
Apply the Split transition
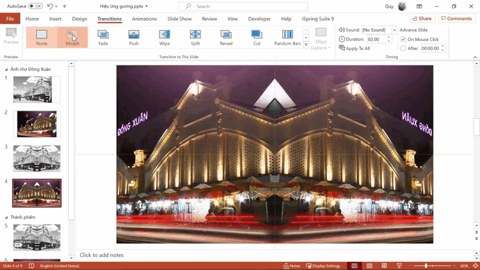[195, 38]
